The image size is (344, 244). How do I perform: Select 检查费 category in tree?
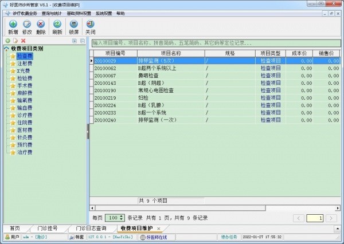click(25, 56)
